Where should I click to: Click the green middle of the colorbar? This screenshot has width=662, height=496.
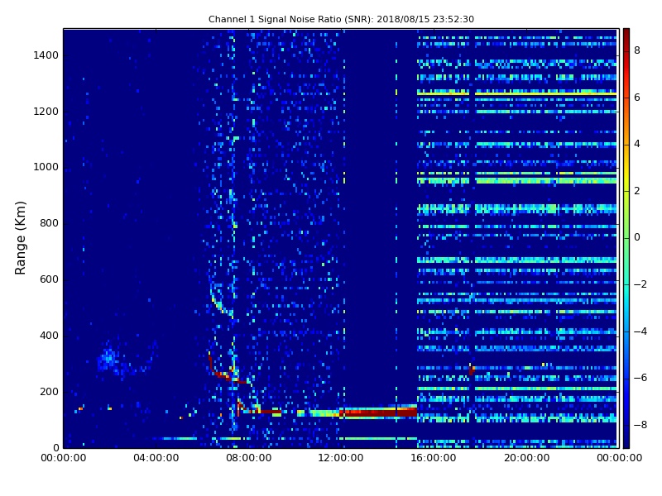[x=626, y=238]
